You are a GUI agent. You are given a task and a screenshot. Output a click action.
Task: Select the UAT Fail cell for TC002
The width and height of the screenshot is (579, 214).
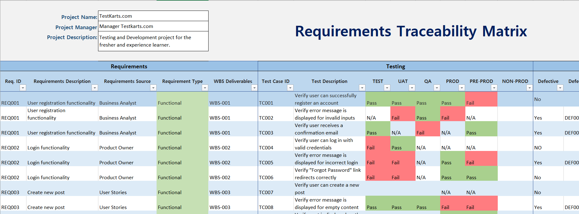tap(403, 114)
